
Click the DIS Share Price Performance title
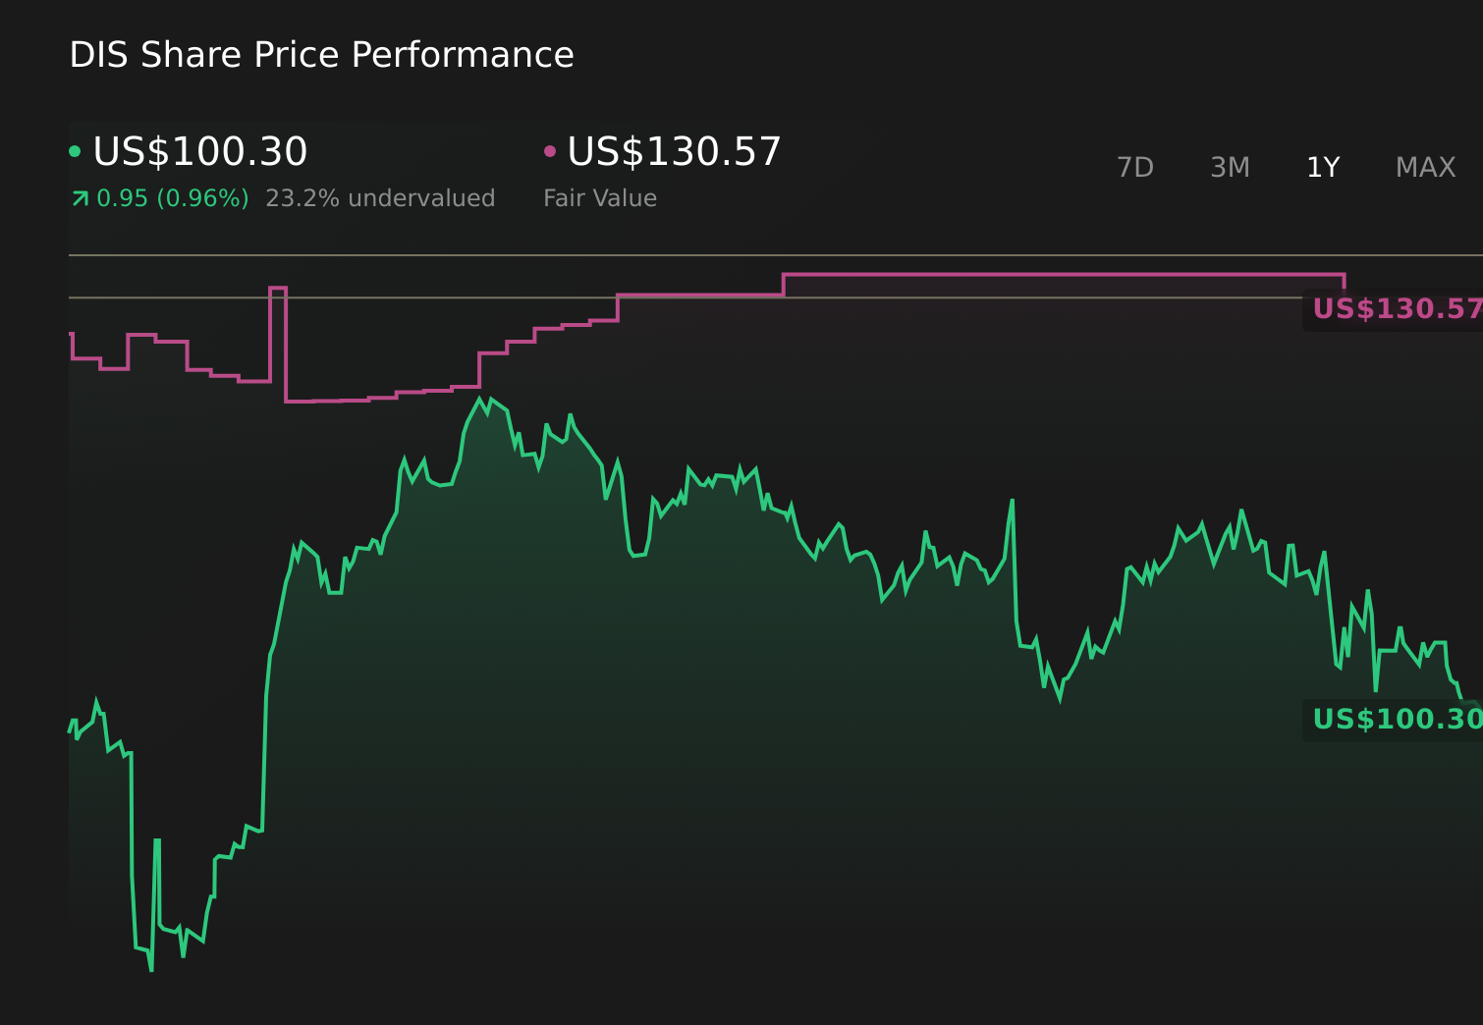coord(322,54)
